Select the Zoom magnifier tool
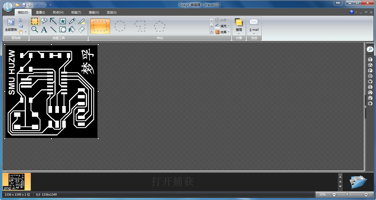376x200 pixels. click(x=35, y=29)
